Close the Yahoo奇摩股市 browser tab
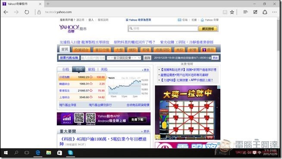This screenshot has height=159, width=282. pos(40,4)
